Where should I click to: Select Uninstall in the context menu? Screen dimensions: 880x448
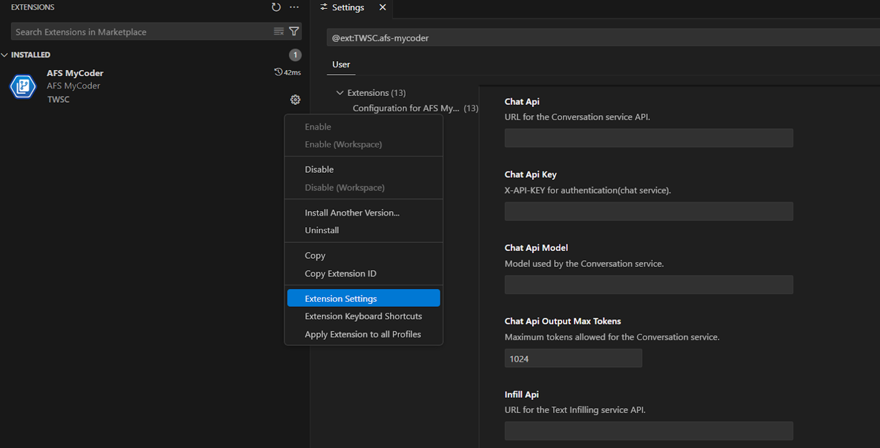364,231
